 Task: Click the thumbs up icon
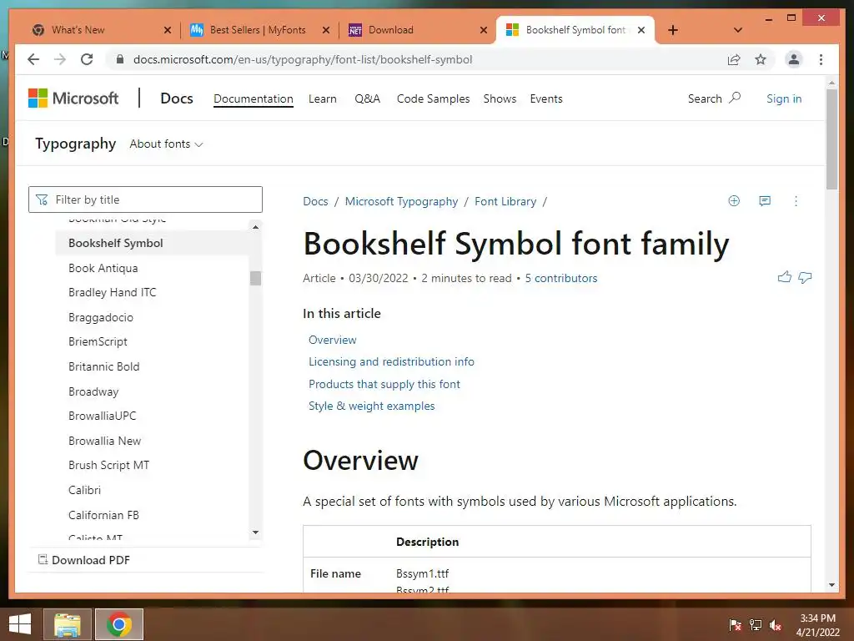784,277
